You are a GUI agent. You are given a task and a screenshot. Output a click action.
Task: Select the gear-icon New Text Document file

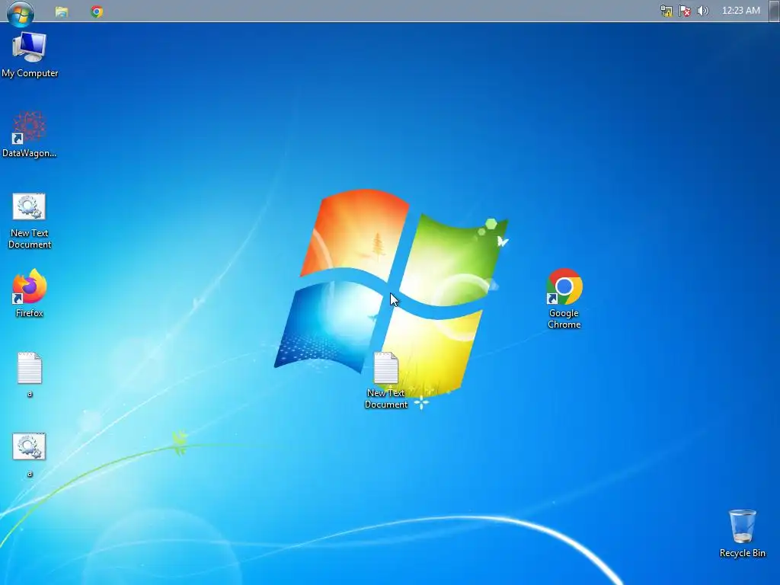[x=30, y=220]
